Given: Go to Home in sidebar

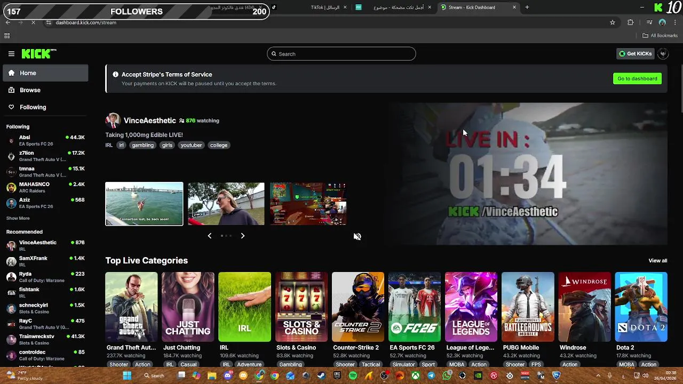Looking at the screenshot, I should pyautogui.click(x=45, y=73).
